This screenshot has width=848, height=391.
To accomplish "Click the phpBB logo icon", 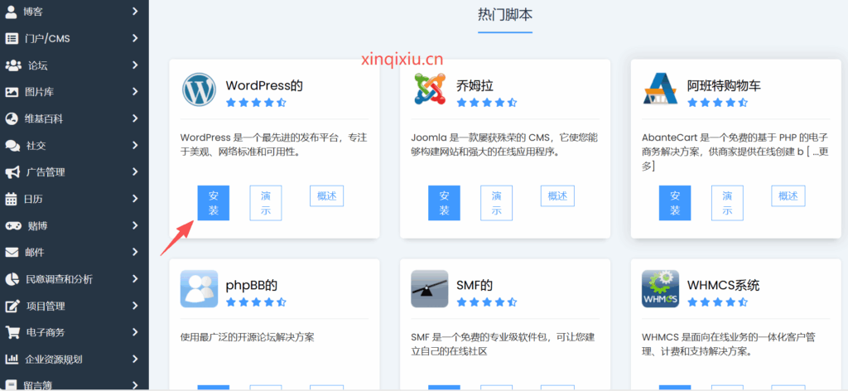I will tap(199, 289).
